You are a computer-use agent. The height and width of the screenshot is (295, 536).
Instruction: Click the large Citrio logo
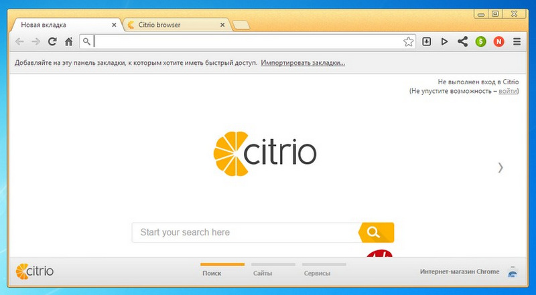tap(265, 154)
